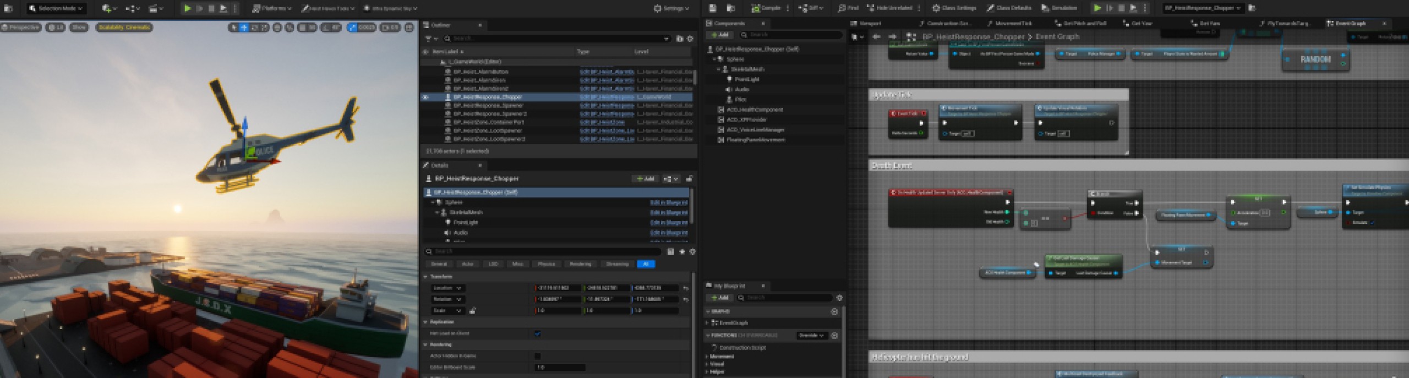Click the Save icon in Blueprint editor

713,8
